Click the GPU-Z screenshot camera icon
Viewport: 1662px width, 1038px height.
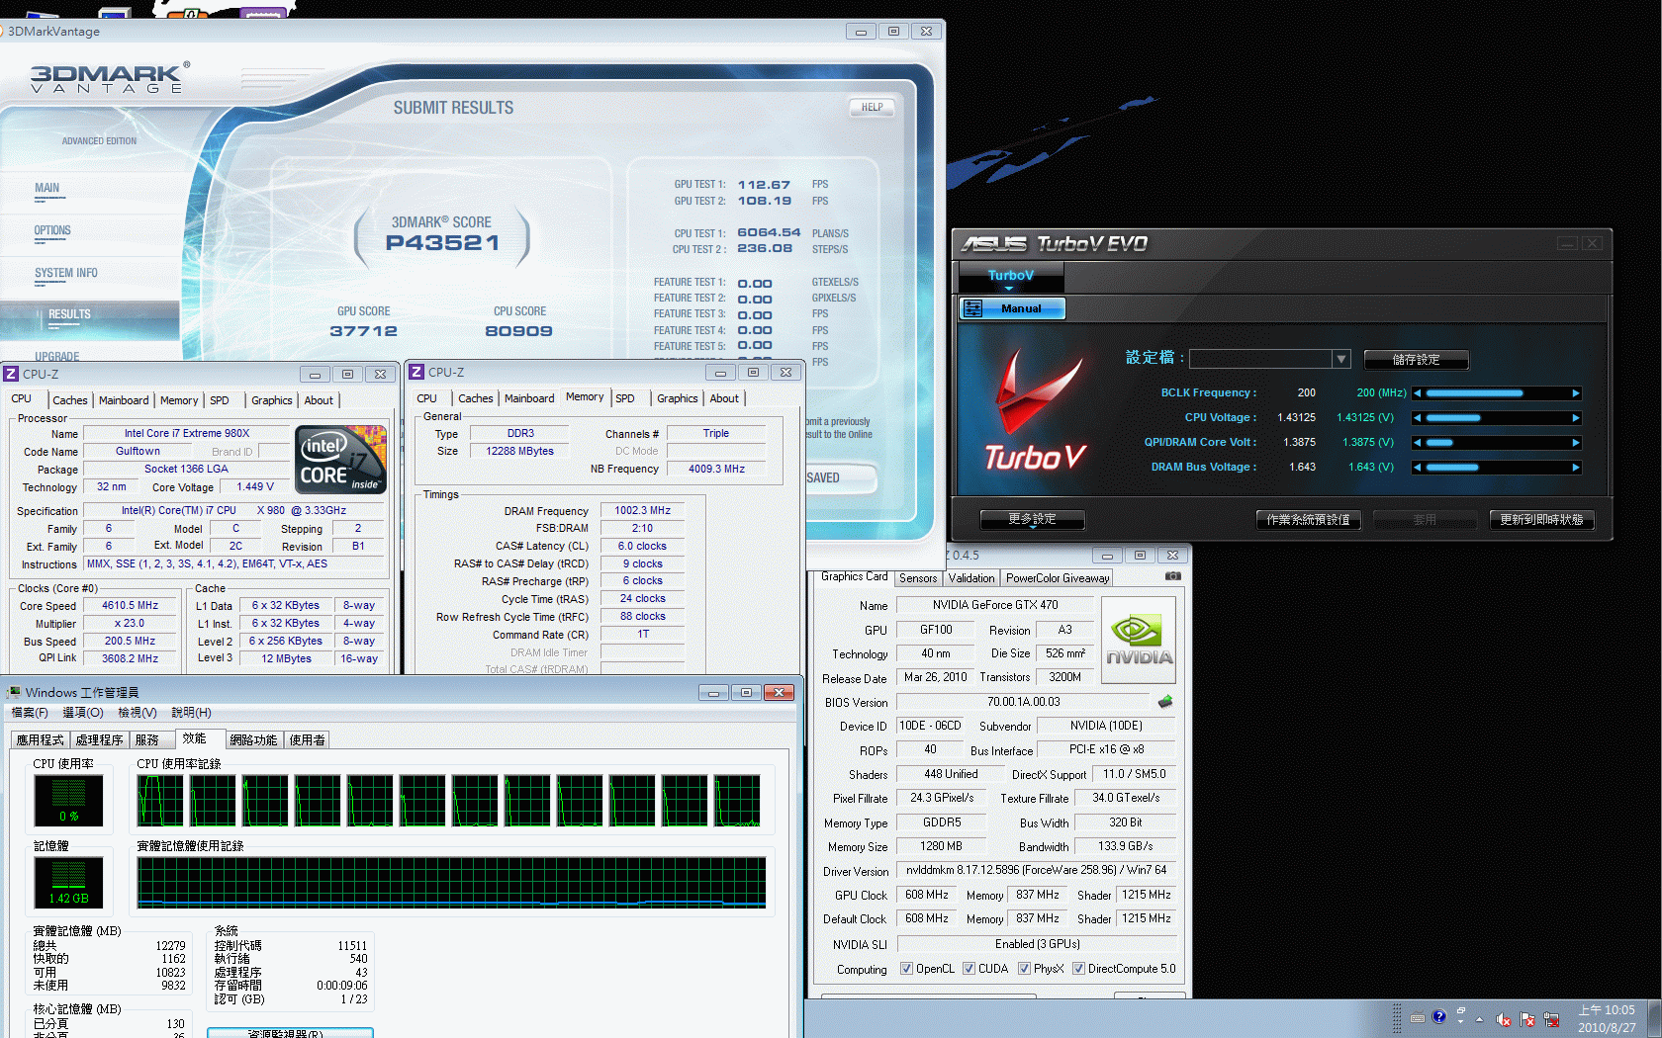pos(1172,576)
